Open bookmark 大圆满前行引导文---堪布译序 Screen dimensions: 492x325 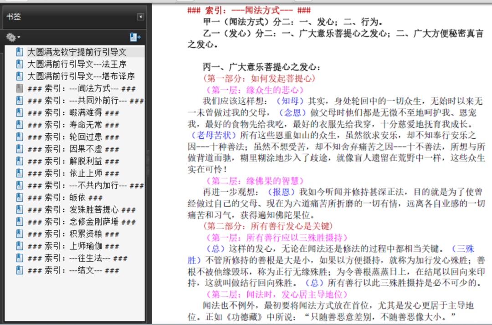(x=81, y=76)
